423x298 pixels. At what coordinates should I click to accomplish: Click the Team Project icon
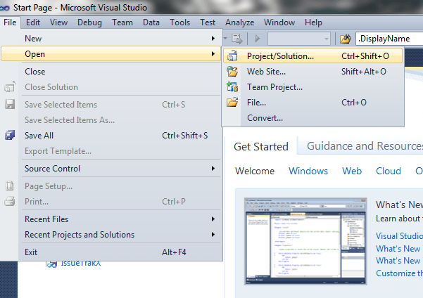coord(233,87)
